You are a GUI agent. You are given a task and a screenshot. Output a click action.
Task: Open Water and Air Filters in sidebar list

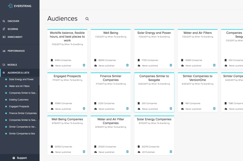click(19, 86)
